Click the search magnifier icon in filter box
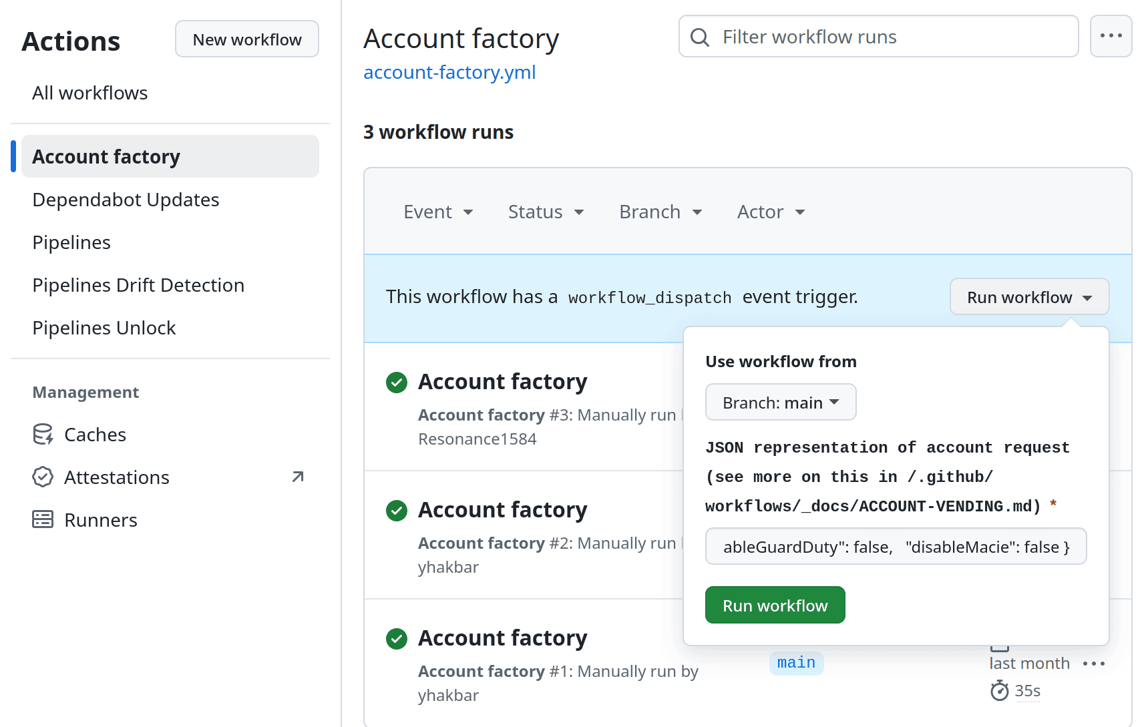 coord(700,37)
